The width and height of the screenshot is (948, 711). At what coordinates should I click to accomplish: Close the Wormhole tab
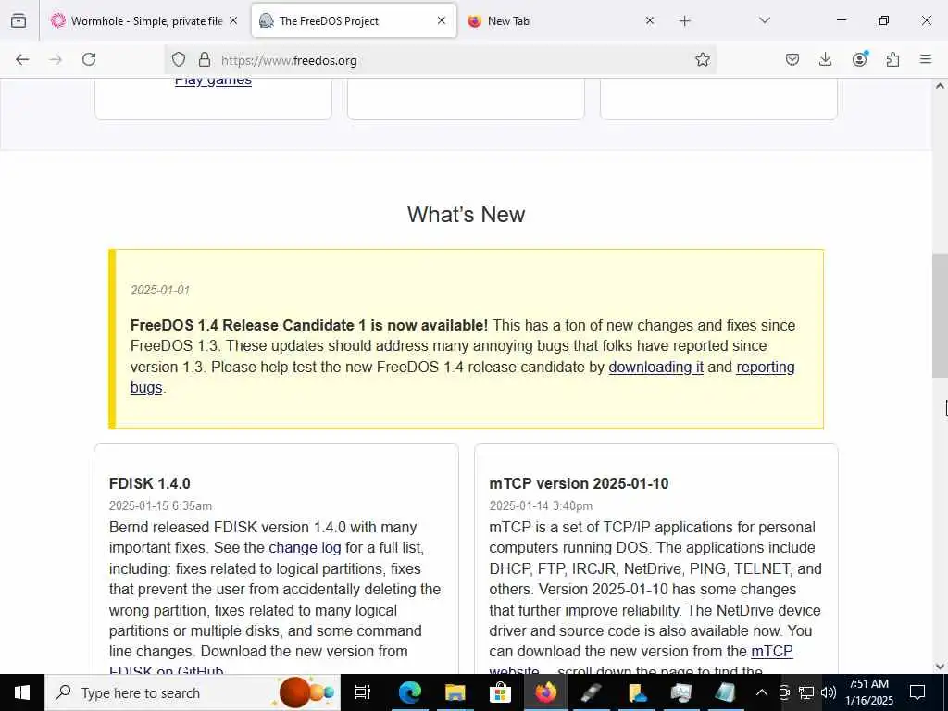[x=233, y=20]
